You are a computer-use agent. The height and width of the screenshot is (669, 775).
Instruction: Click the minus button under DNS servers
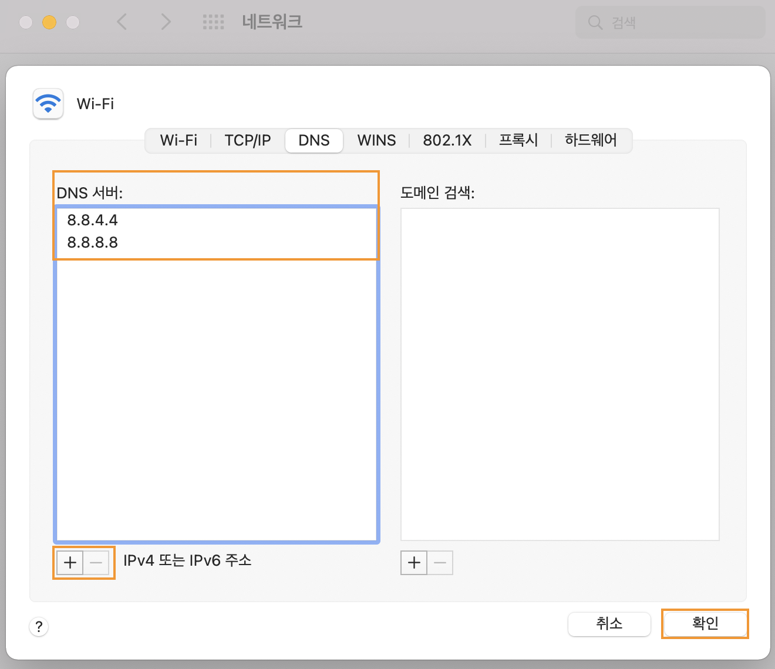pos(96,563)
